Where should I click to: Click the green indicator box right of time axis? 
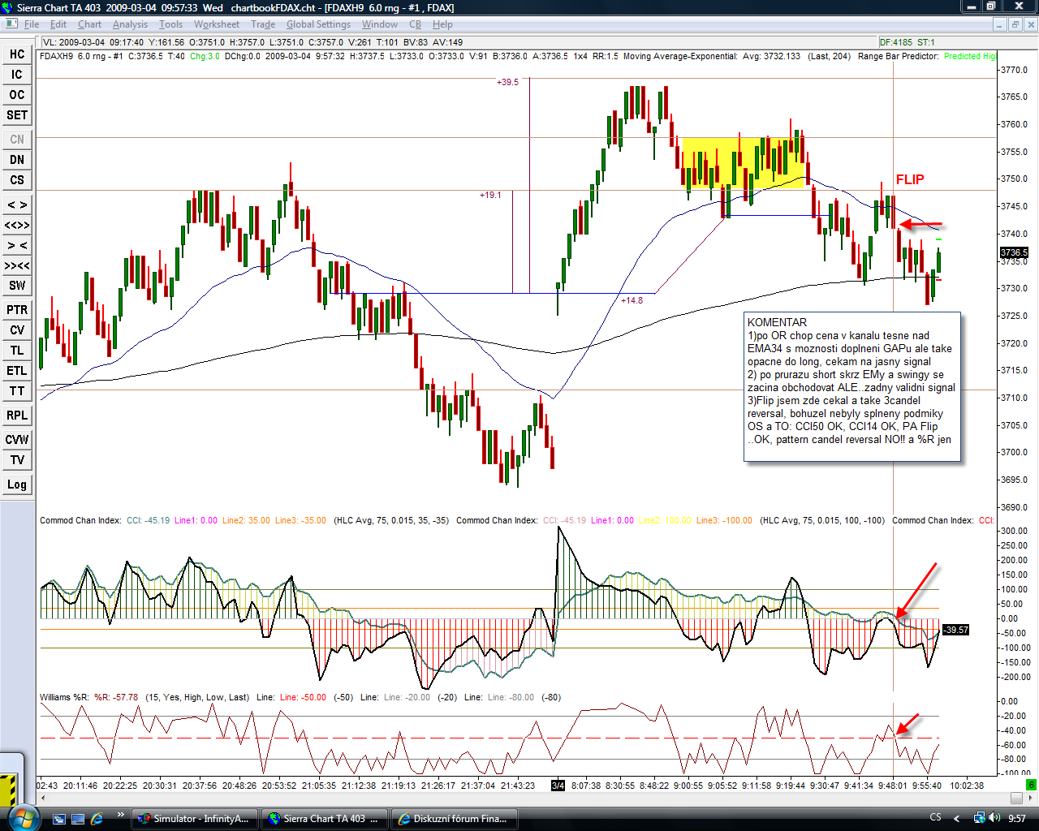click(1031, 785)
